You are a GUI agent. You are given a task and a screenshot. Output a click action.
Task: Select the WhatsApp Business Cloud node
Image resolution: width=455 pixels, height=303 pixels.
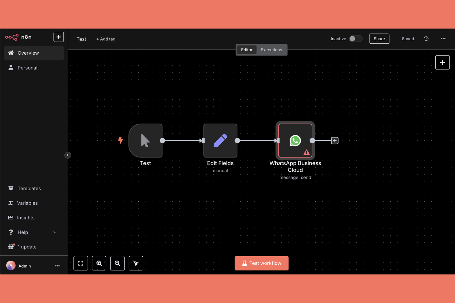click(x=295, y=141)
